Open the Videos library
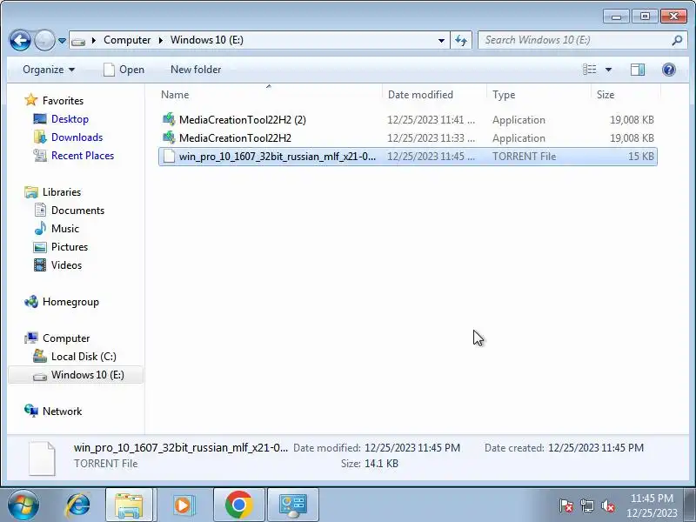Image resolution: width=696 pixels, height=522 pixels. [66, 264]
